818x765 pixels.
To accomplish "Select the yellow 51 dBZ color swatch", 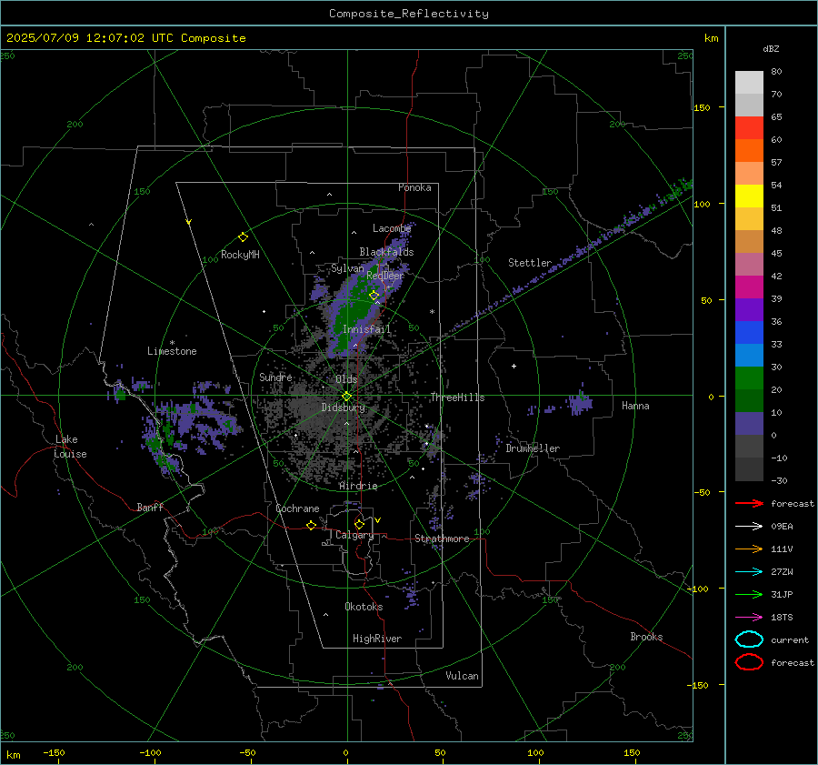I will point(749,196).
